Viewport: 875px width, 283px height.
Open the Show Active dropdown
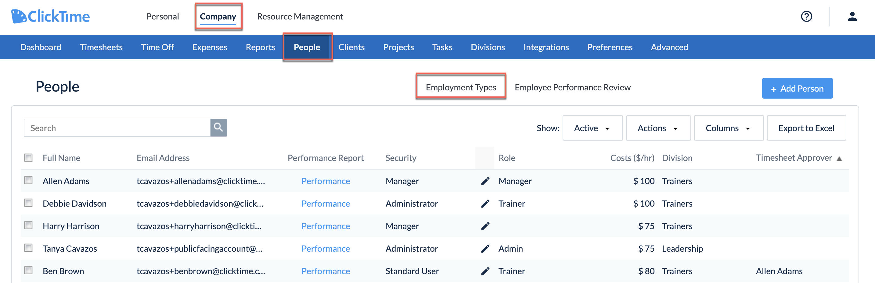point(592,128)
